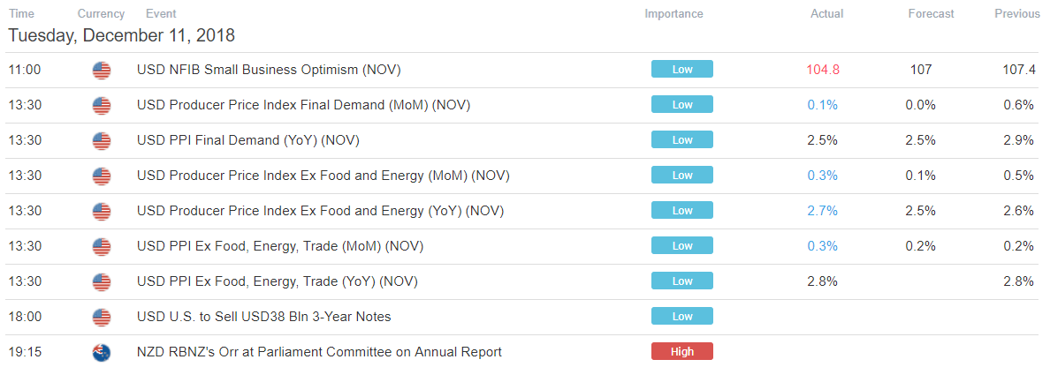
Task: Click US flag for Producer Price Index Final Demand (MoM)
Action: 101,105
